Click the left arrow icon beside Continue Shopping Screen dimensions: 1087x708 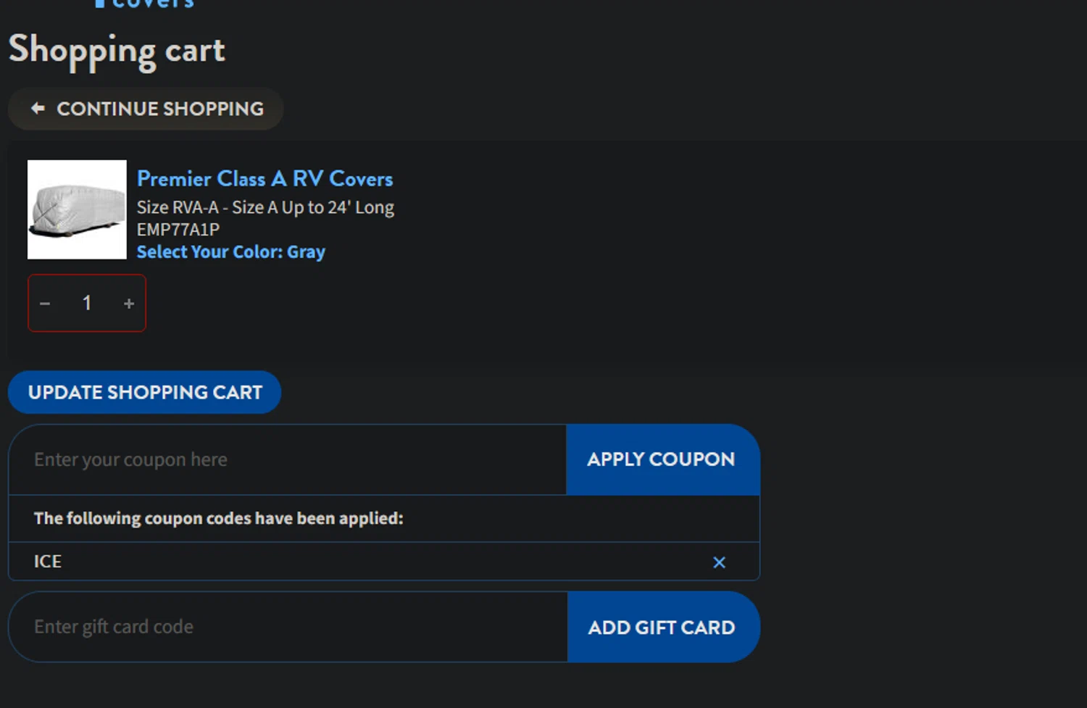[x=38, y=109]
